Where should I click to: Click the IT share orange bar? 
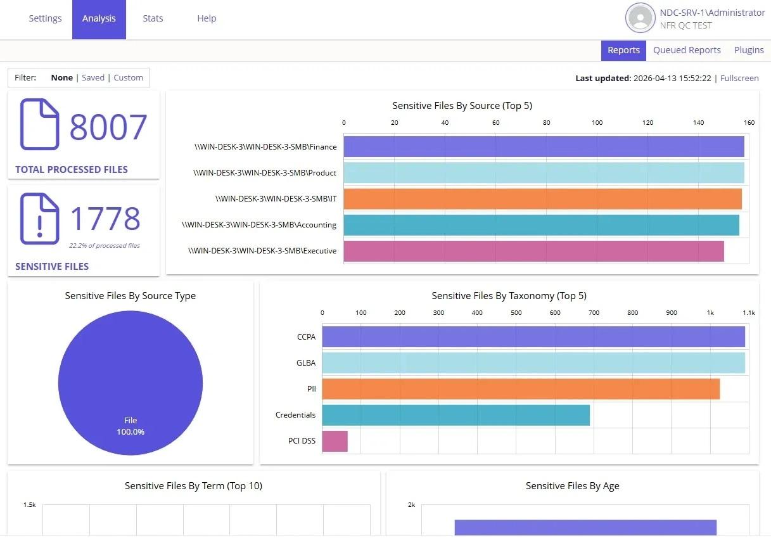point(543,199)
